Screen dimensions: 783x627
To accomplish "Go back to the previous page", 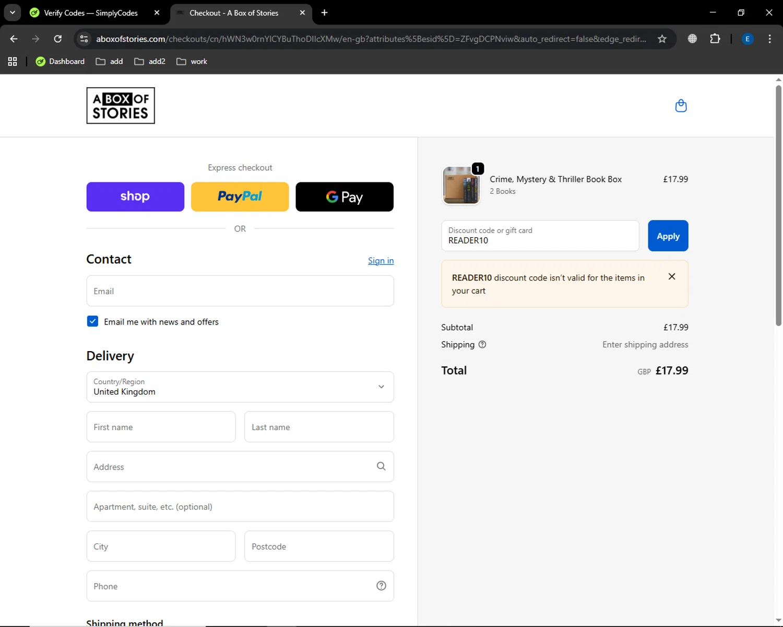I will coord(14,39).
